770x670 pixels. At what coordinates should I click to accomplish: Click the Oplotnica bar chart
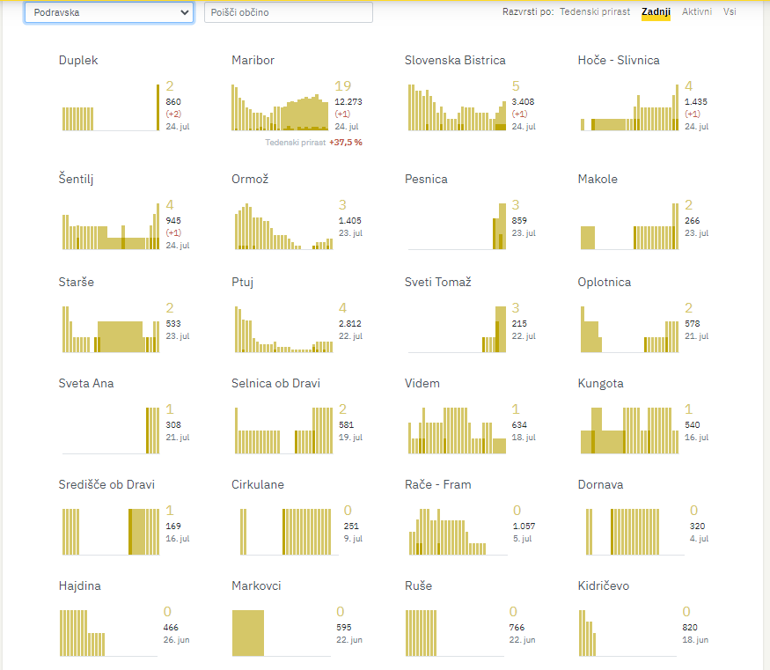coord(629,329)
